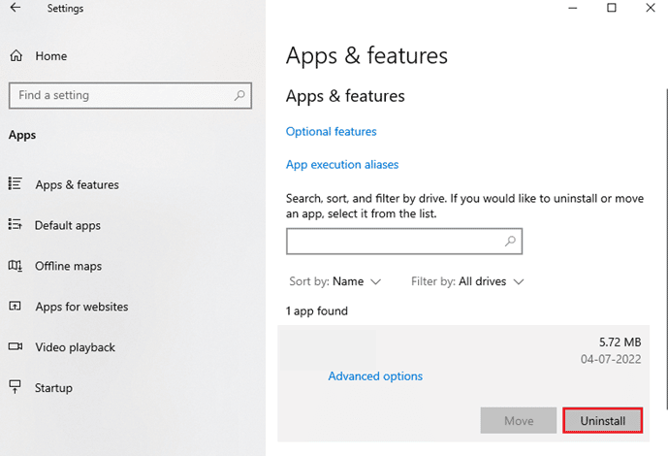
Task: Click the Apps & features sidebar icon
Action: point(16,184)
